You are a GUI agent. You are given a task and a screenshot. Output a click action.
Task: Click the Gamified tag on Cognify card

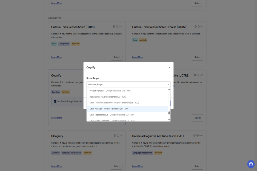56,92
